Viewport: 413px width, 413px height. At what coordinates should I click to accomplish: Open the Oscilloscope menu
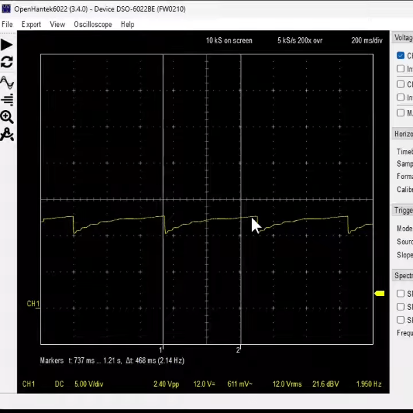[x=93, y=24]
